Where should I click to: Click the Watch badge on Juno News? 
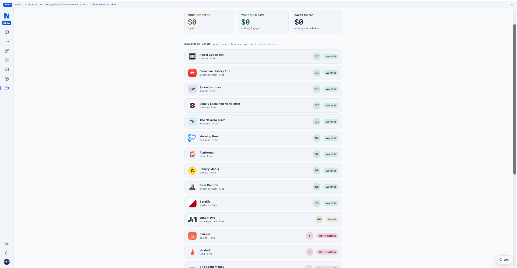click(x=332, y=220)
